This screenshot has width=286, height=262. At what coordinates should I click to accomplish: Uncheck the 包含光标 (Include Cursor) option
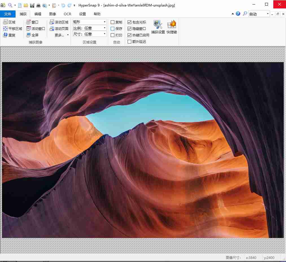(130, 22)
